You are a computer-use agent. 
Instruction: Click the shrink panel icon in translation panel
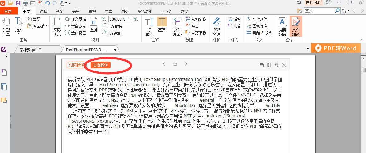coord(269,65)
